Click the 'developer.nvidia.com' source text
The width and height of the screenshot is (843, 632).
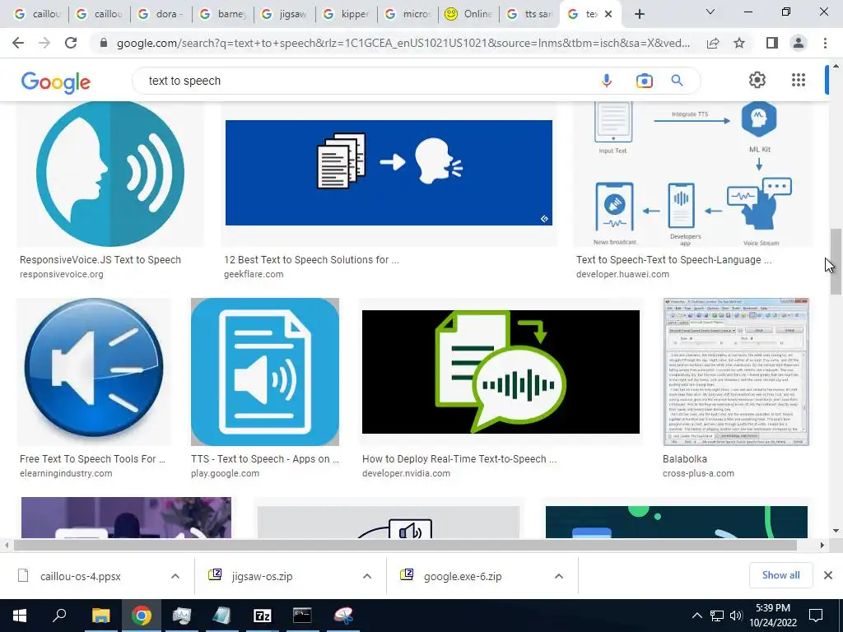[x=406, y=473]
